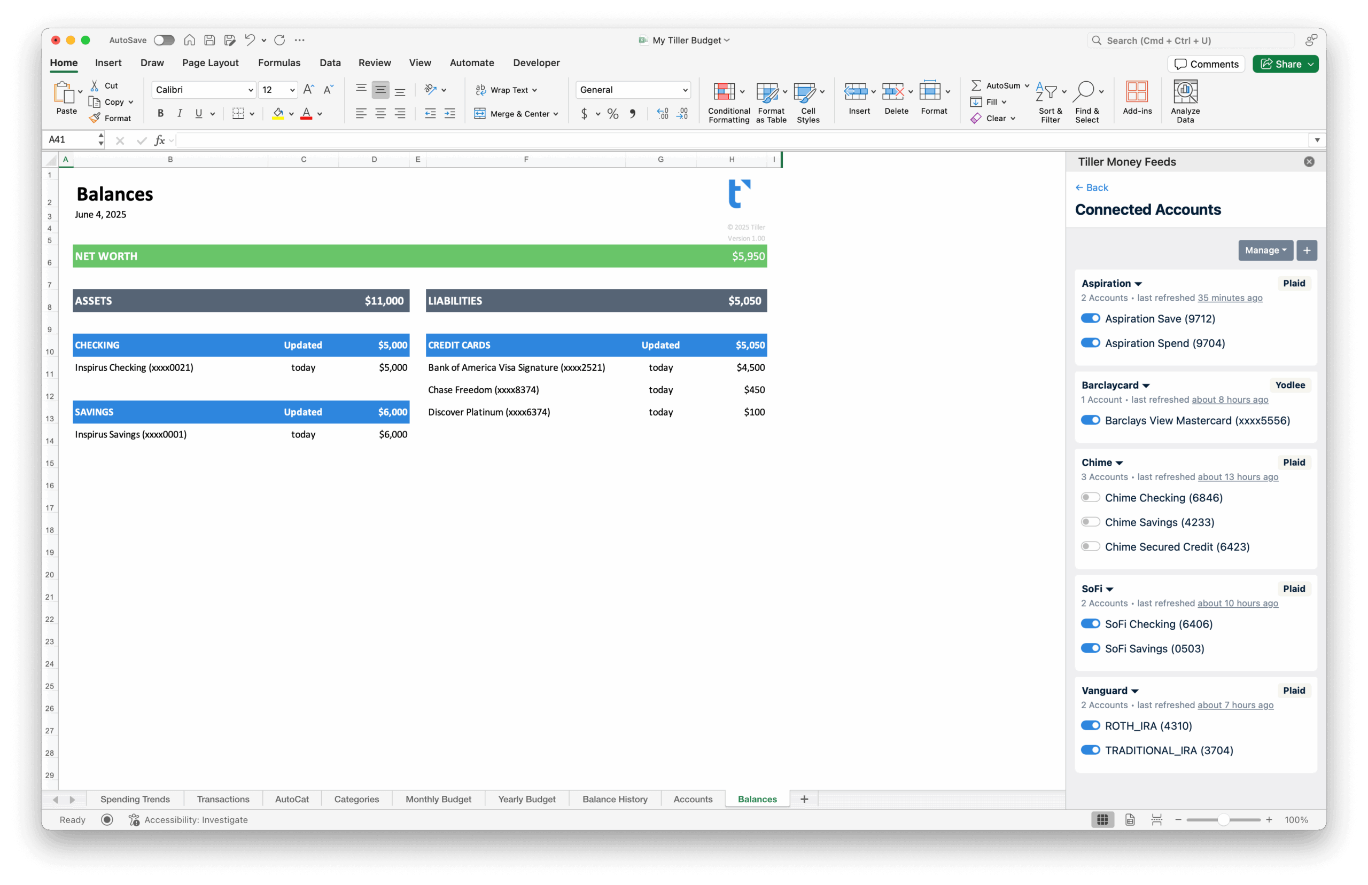Image resolution: width=1368 pixels, height=885 pixels.
Task: Disable the Aspiration Save (9712) account
Action: click(x=1091, y=318)
